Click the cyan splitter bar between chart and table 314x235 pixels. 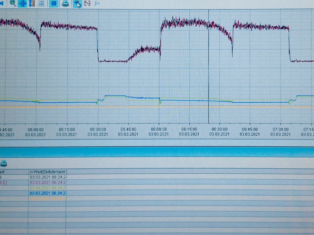(157, 152)
